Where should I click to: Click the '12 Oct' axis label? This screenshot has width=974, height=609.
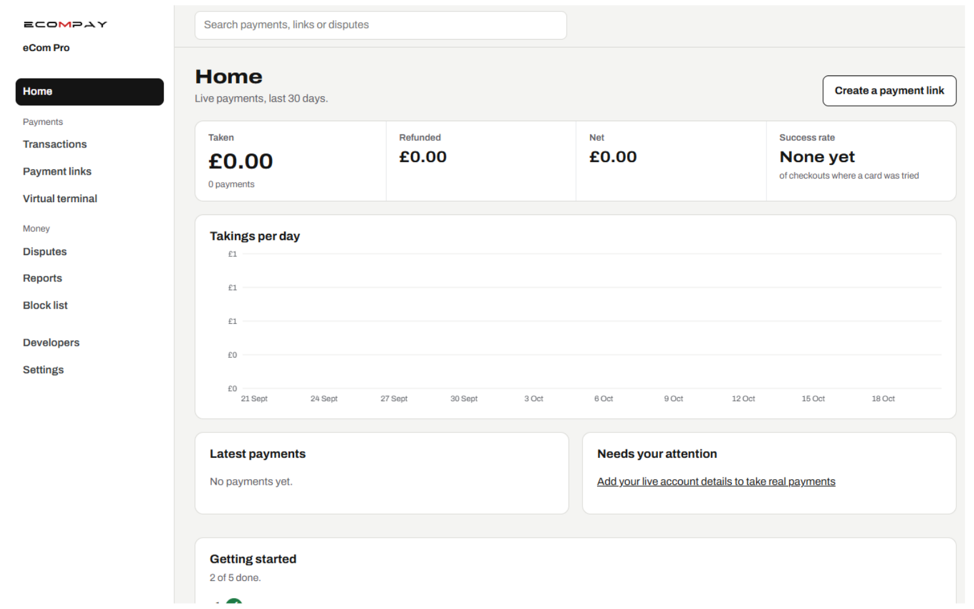pos(743,399)
